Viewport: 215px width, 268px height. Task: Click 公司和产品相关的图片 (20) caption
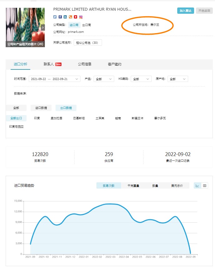click(x=25, y=44)
